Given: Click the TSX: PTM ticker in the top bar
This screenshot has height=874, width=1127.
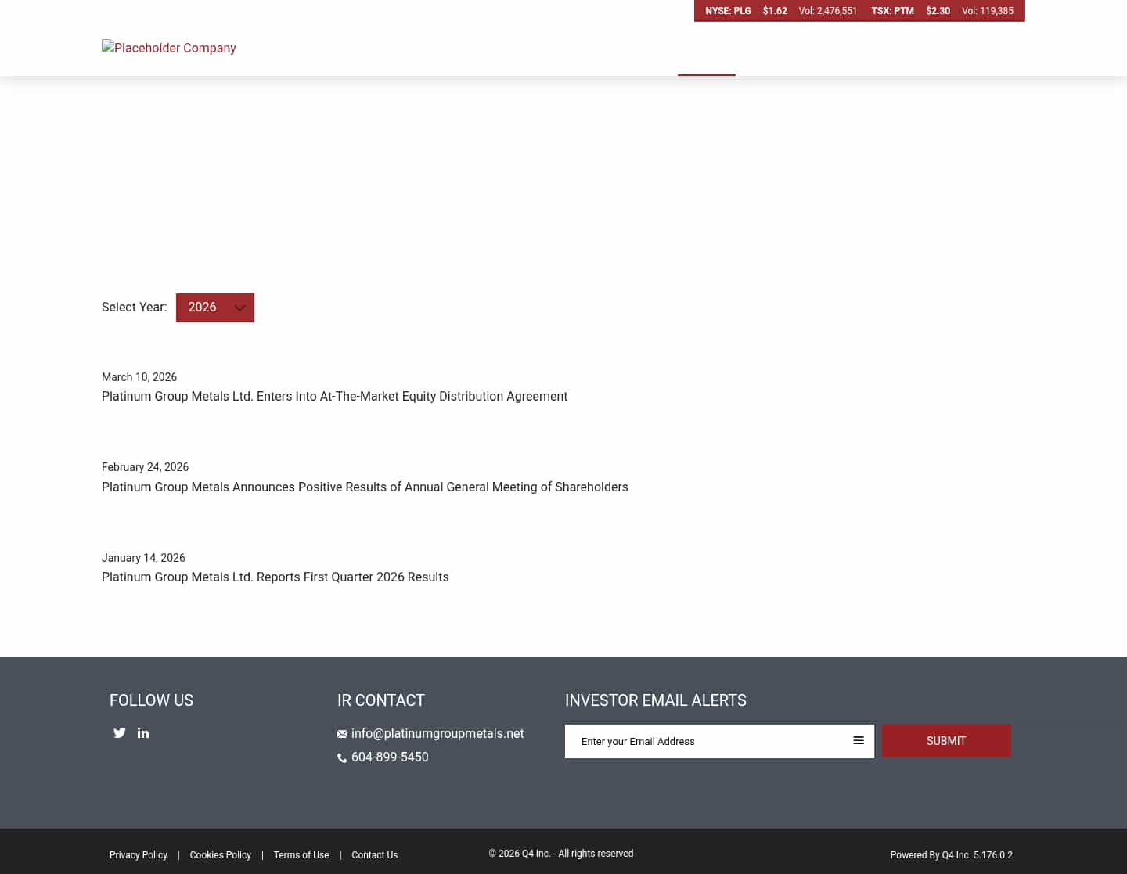Looking at the screenshot, I should coord(892,11).
